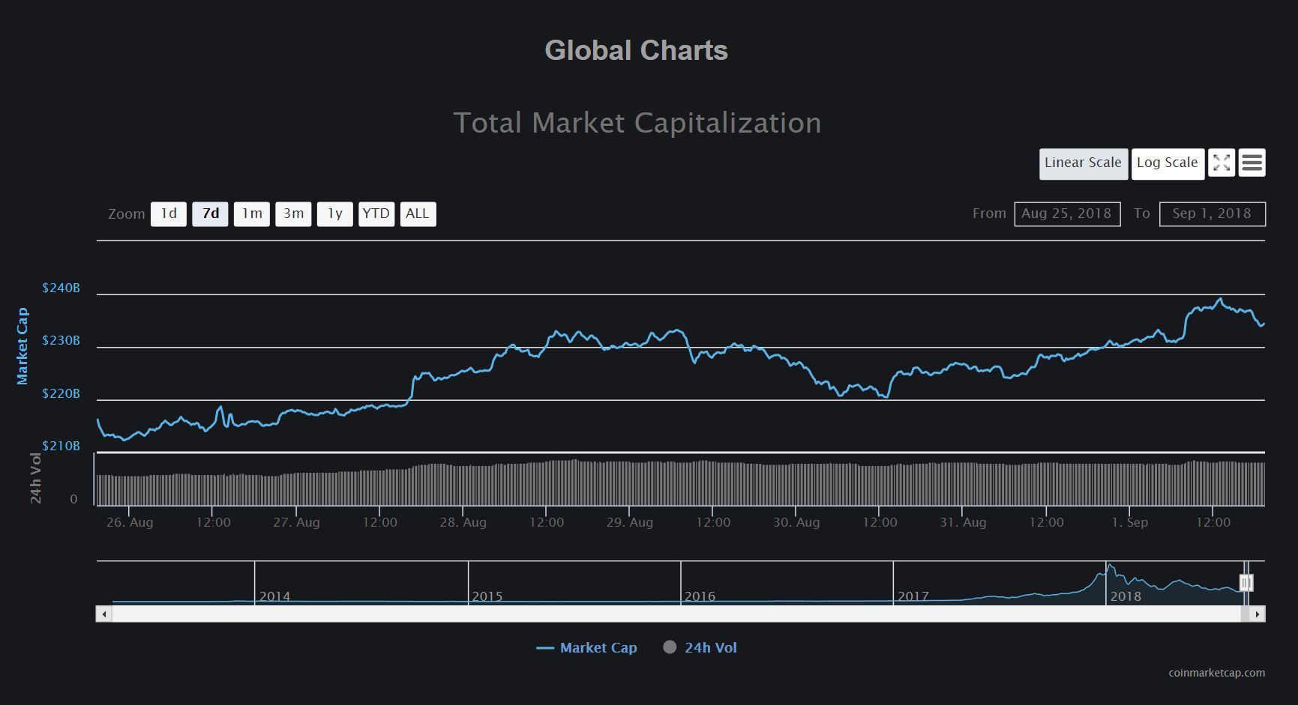Show ALL time chart data

(418, 214)
